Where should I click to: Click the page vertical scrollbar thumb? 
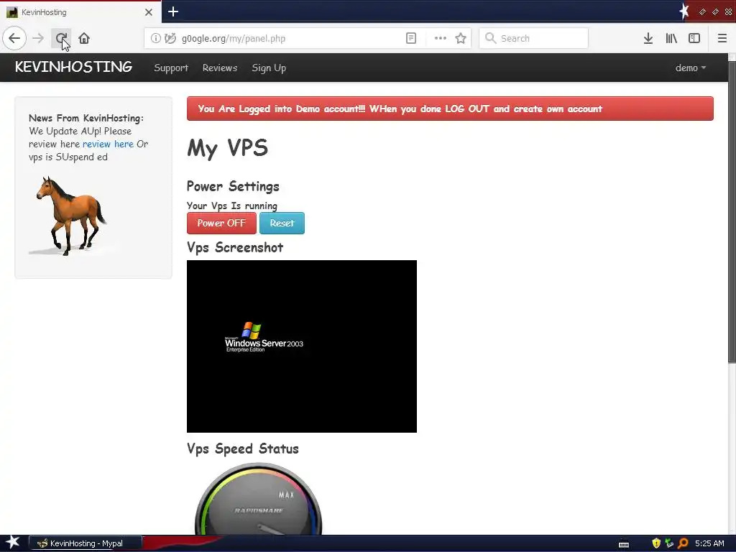(x=732, y=211)
